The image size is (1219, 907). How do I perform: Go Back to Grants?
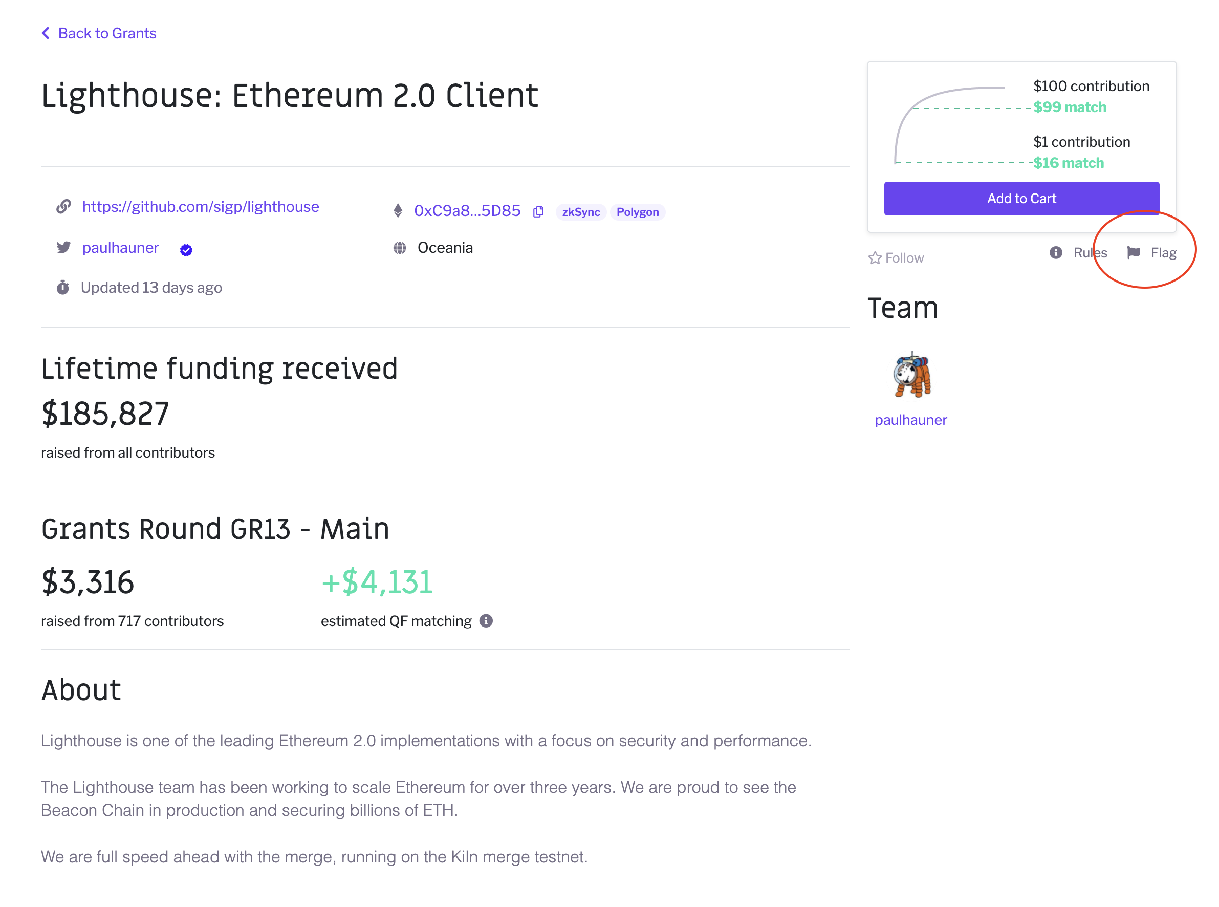(x=107, y=33)
